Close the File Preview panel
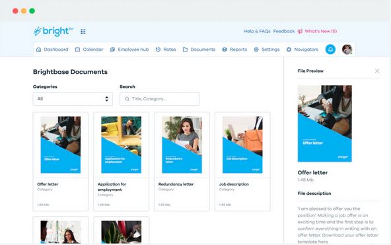 tap(377, 71)
